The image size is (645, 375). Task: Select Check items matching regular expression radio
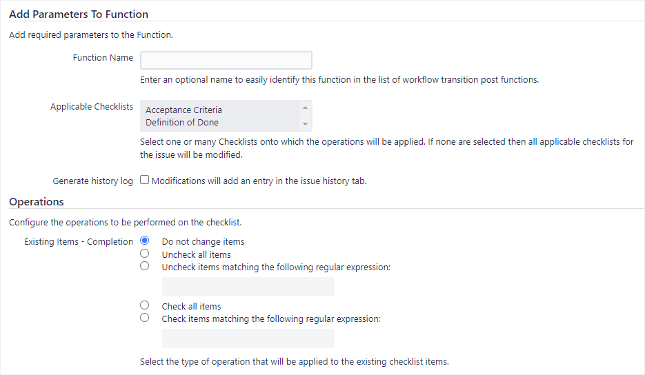pyautogui.click(x=145, y=318)
